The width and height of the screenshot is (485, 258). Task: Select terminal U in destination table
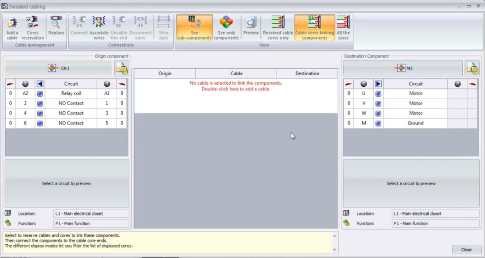pos(363,93)
